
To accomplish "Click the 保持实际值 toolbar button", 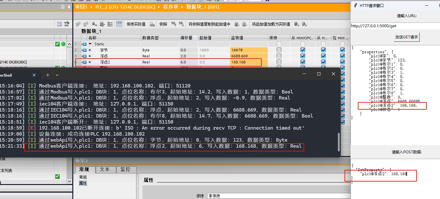I will click(x=136, y=24).
